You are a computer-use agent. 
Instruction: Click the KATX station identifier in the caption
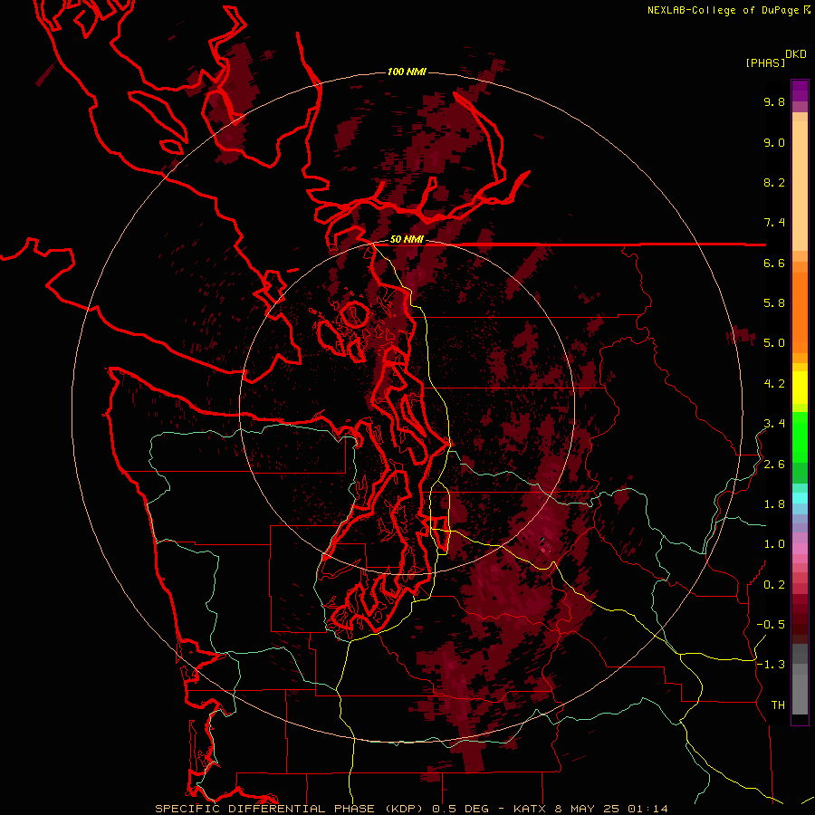click(530, 809)
